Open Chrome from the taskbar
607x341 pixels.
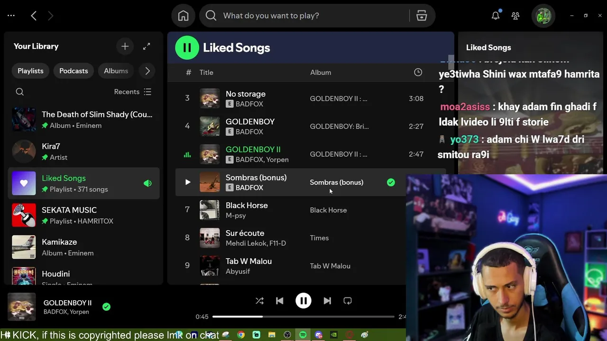(x=241, y=335)
